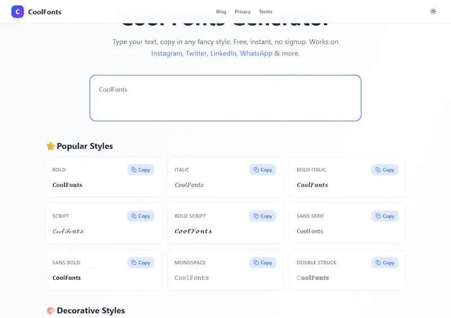Copy the Bold Script style text

(263, 216)
